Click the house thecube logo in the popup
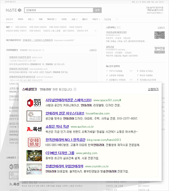169x191 pixels. point(34,116)
